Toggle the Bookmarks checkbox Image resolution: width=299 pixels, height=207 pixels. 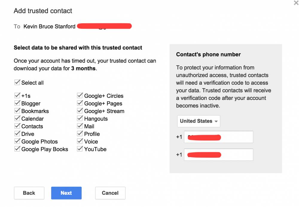(17, 110)
